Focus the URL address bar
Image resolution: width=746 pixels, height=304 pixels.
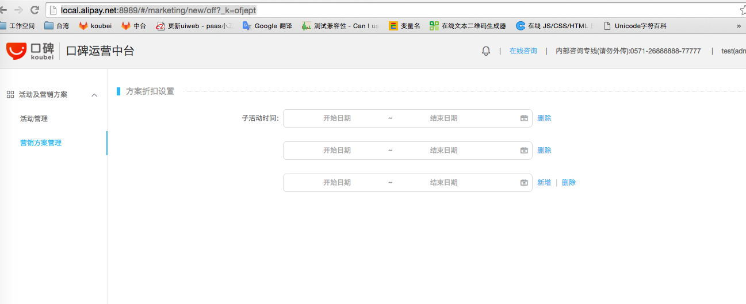point(391,10)
